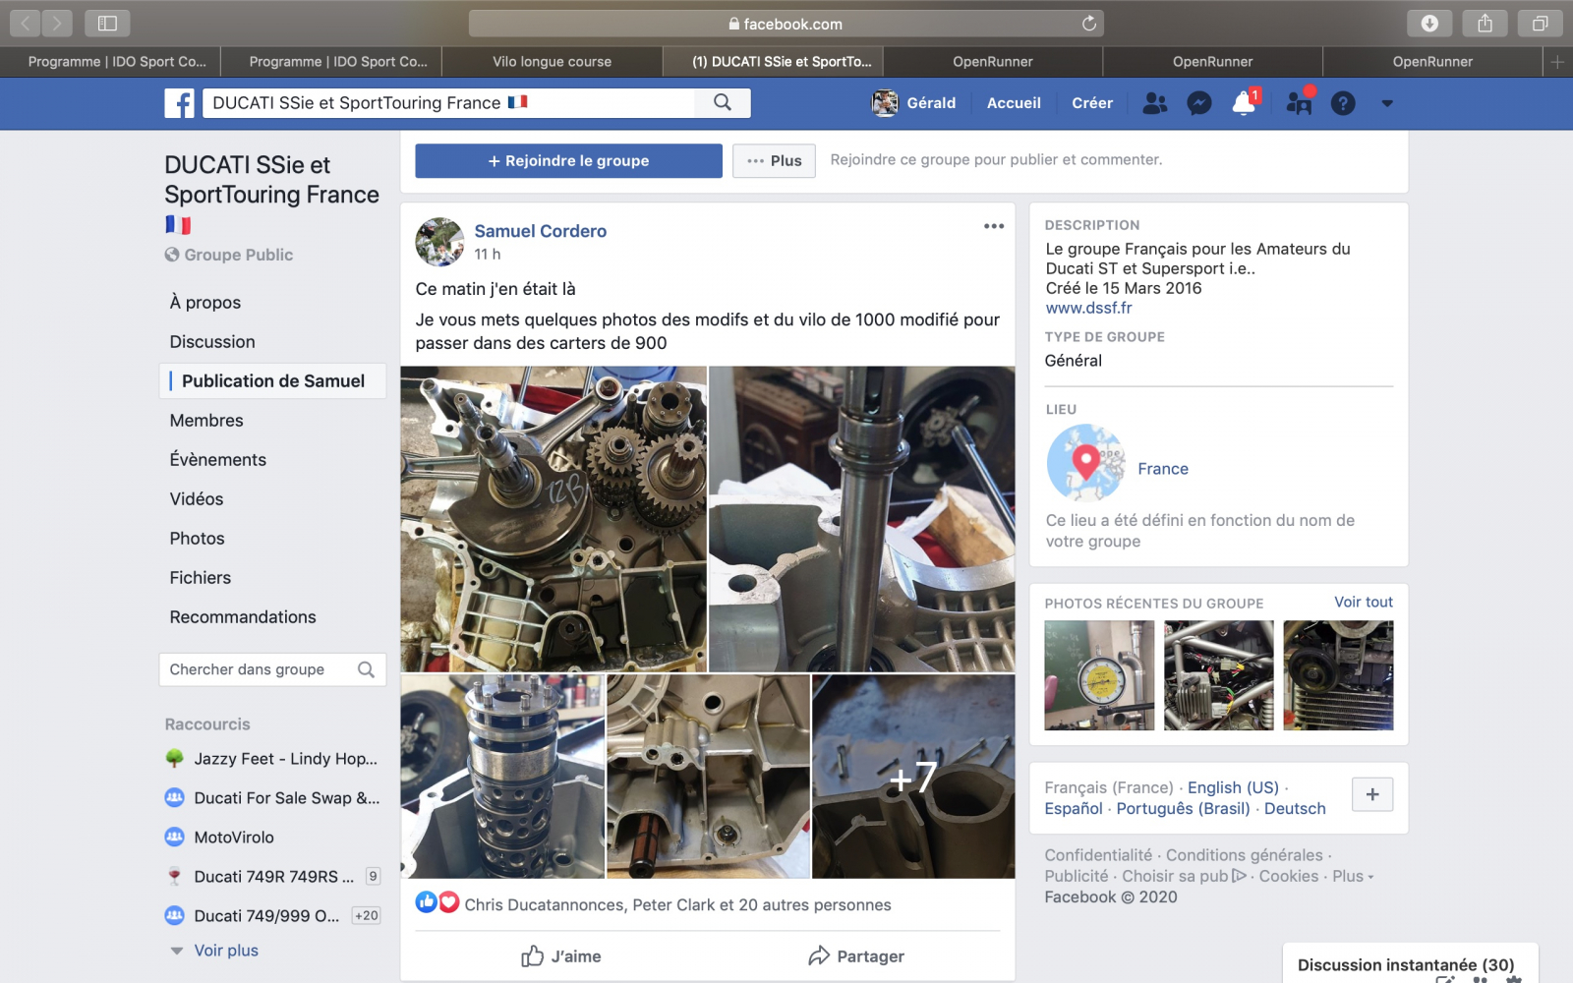The image size is (1573, 983).
Task: Open Gérald's profile
Action: tap(913, 103)
